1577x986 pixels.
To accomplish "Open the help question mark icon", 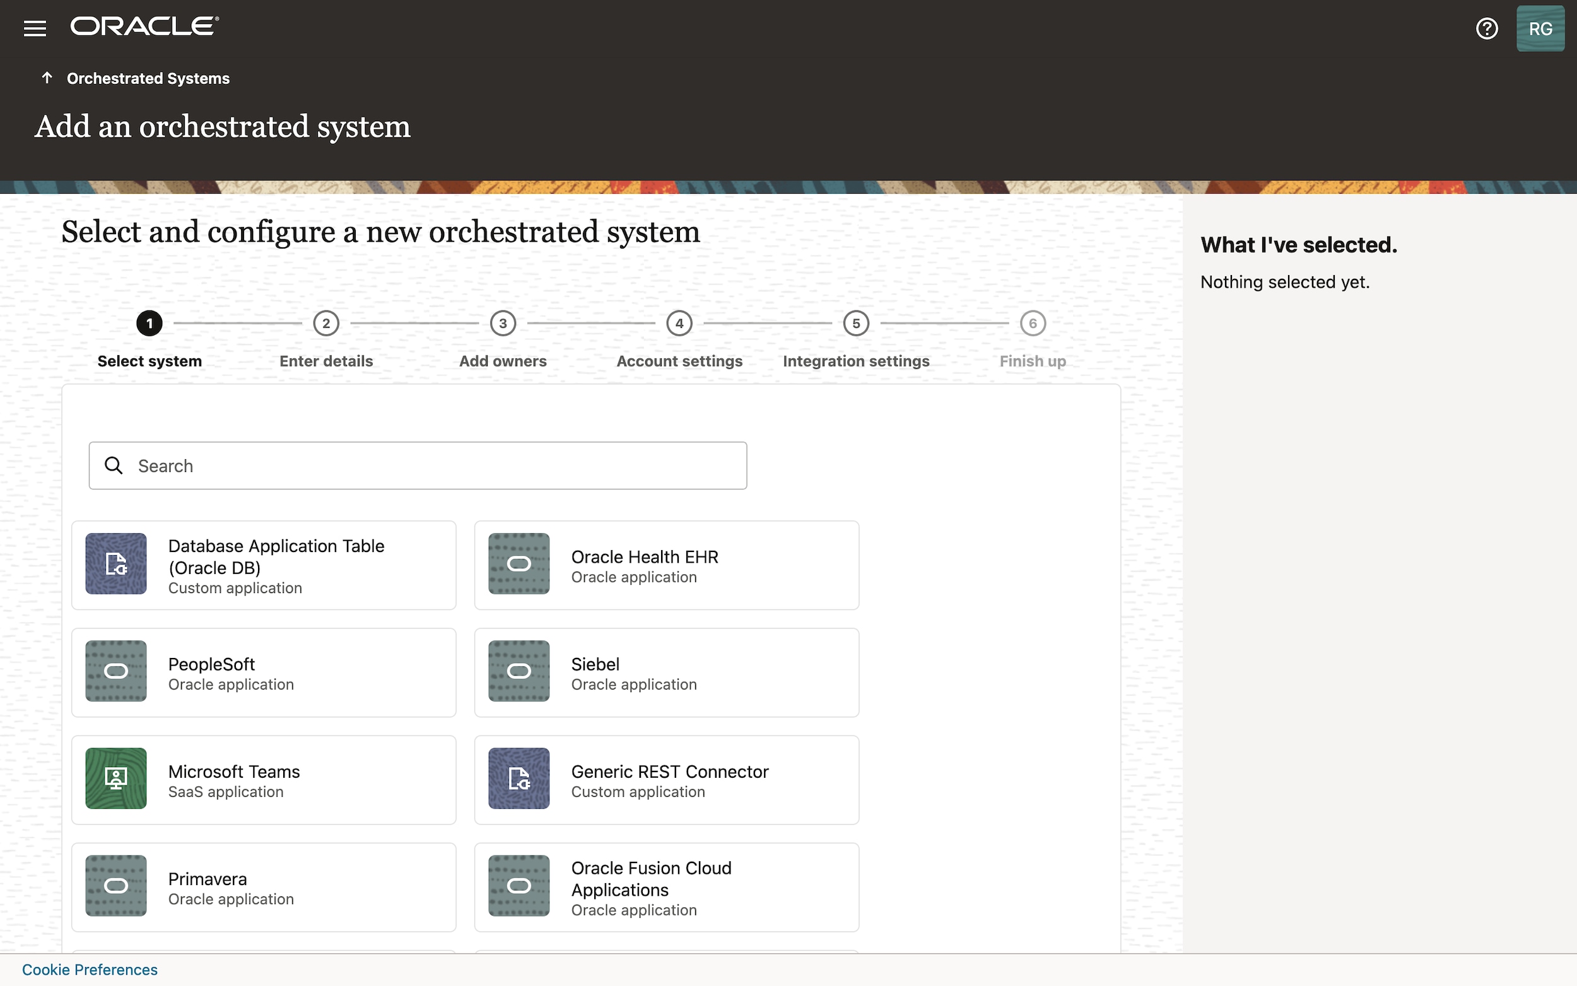I will [1487, 28].
